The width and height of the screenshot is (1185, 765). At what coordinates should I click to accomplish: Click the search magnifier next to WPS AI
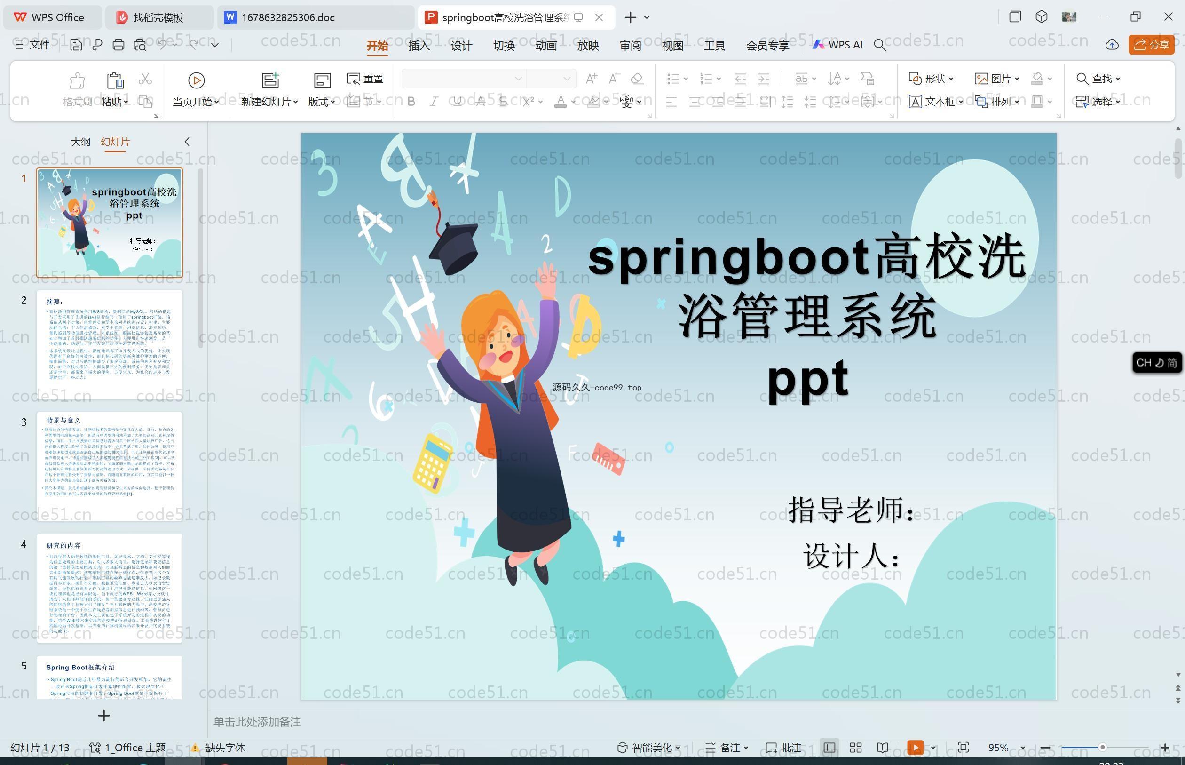(x=880, y=45)
